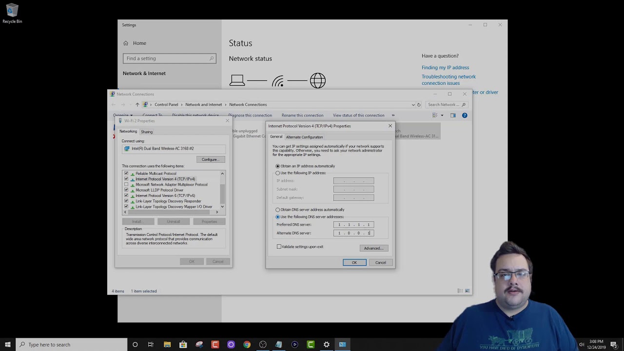Click the items list scroll-down arrow
624x351 pixels.
[222, 207]
